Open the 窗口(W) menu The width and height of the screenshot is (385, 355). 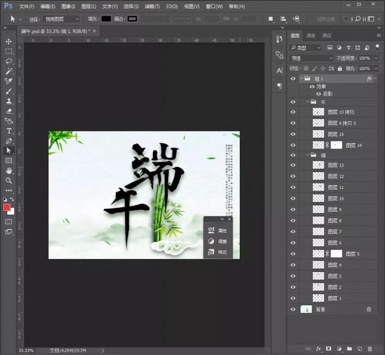click(215, 7)
